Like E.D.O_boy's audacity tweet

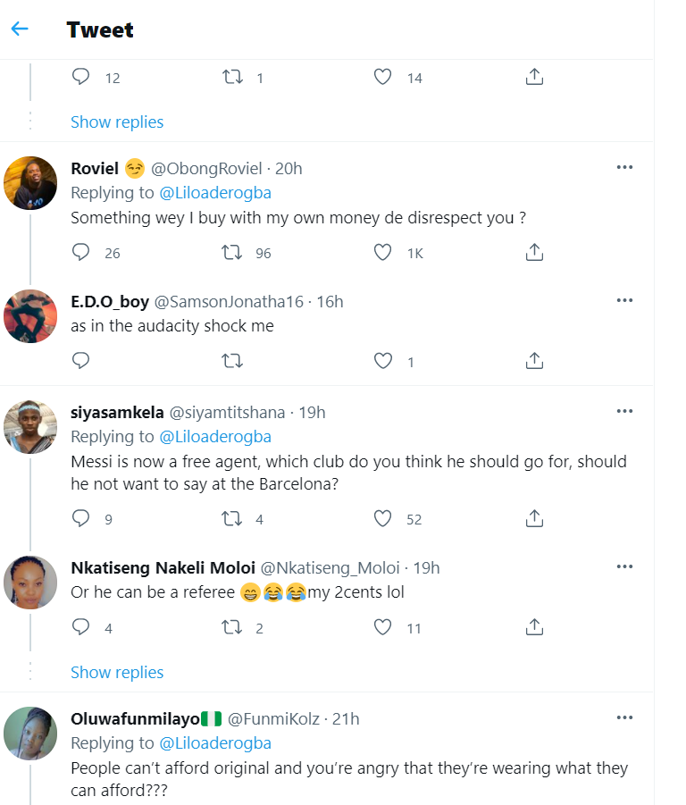pos(383,361)
